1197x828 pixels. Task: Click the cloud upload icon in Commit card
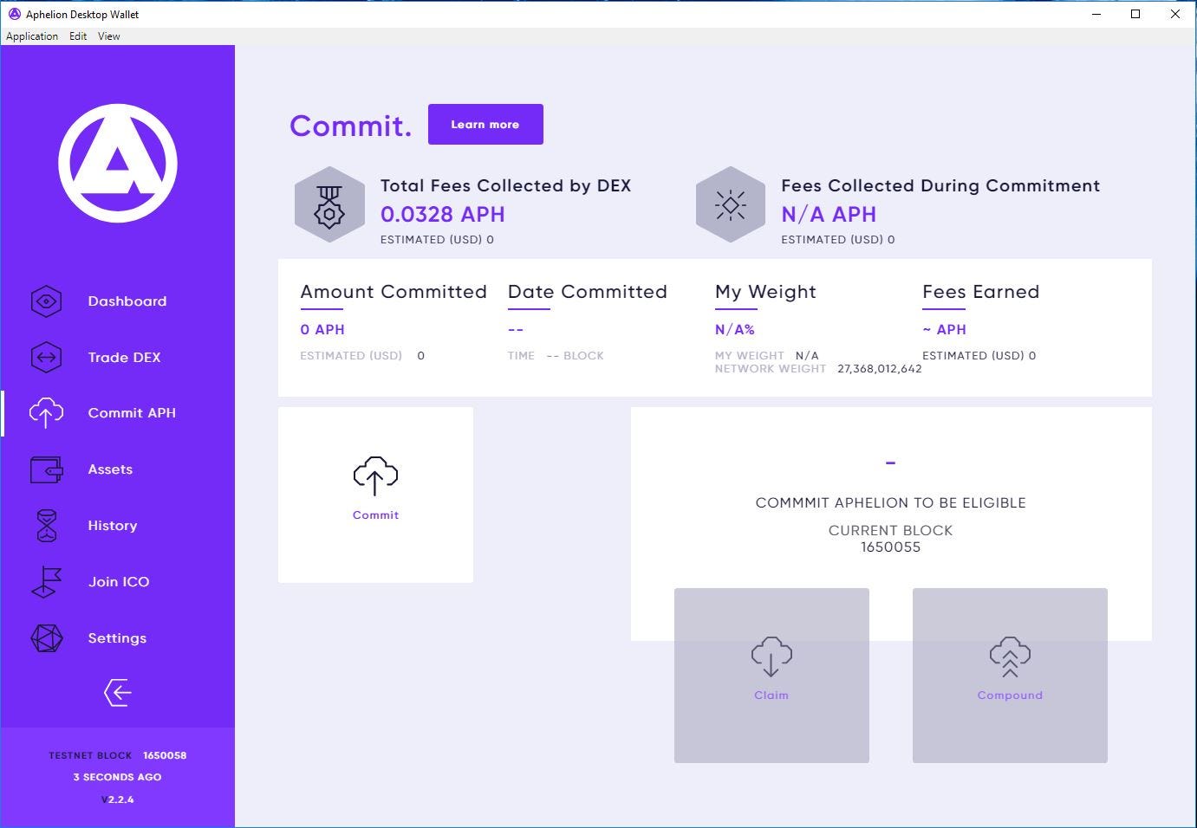(x=375, y=475)
